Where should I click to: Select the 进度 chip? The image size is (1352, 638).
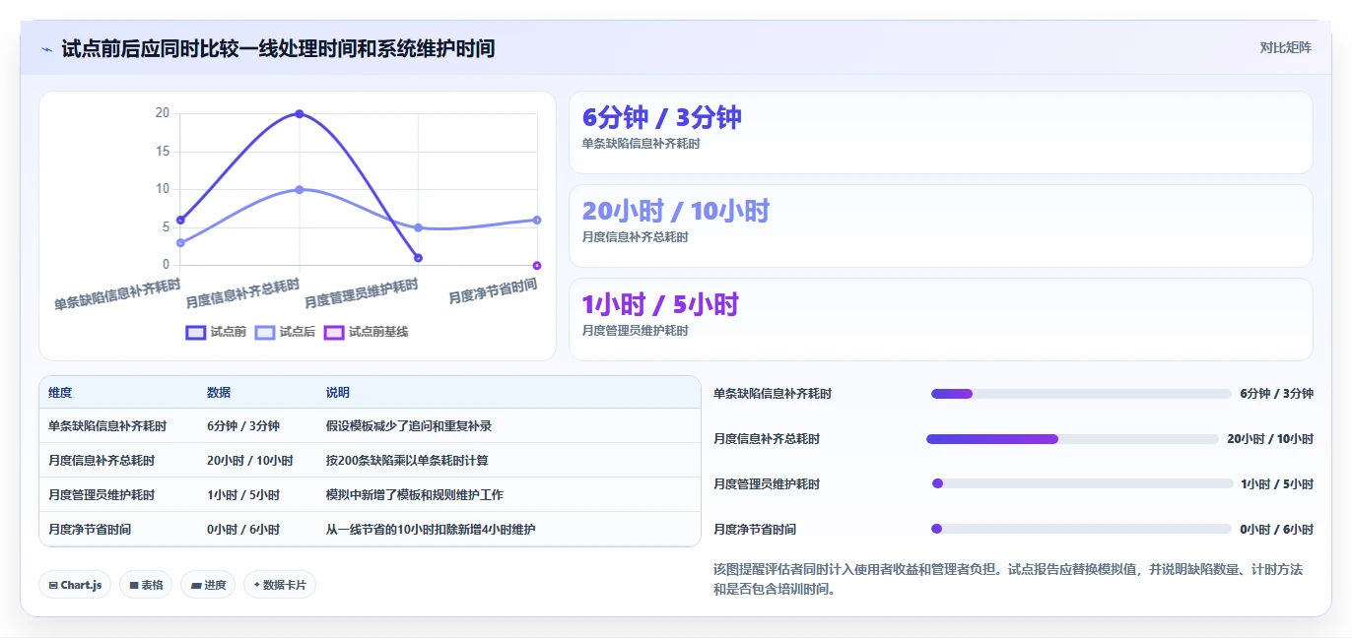tap(208, 585)
